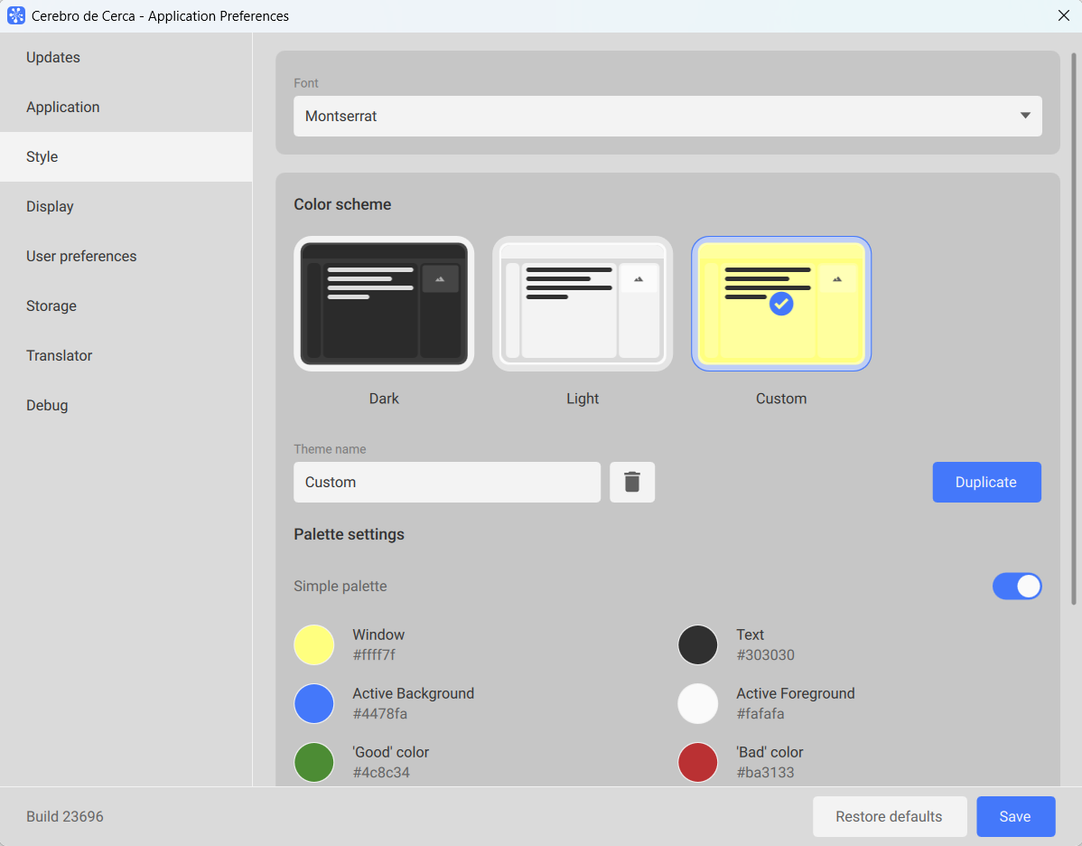This screenshot has width=1082, height=846.
Task: Click the Theme name text field
Action: click(x=446, y=482)
